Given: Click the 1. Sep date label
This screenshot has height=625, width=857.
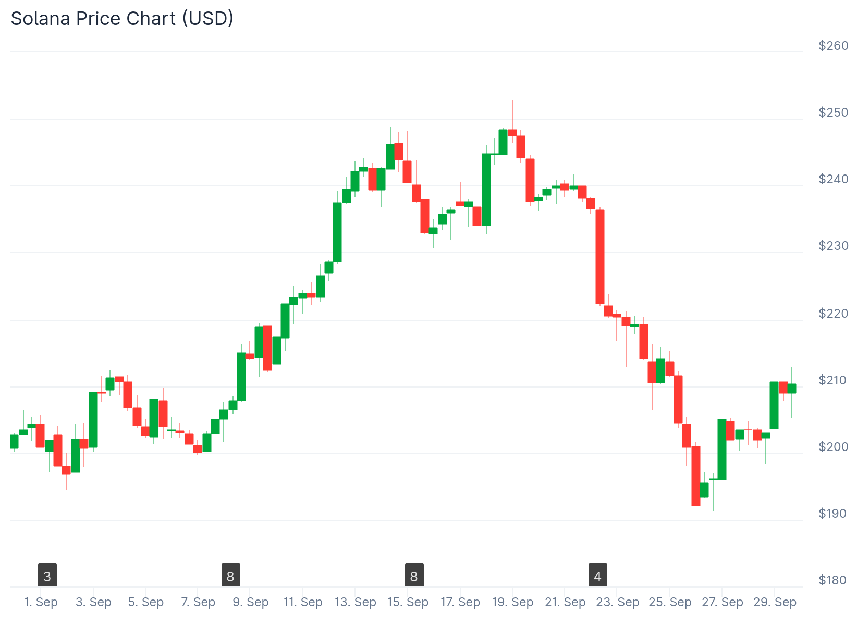Looking at the screenshot, I should point(41,602).
